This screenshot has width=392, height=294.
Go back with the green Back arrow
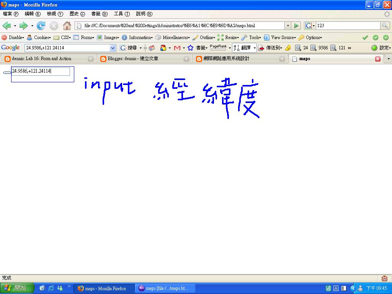coord(7,26)
